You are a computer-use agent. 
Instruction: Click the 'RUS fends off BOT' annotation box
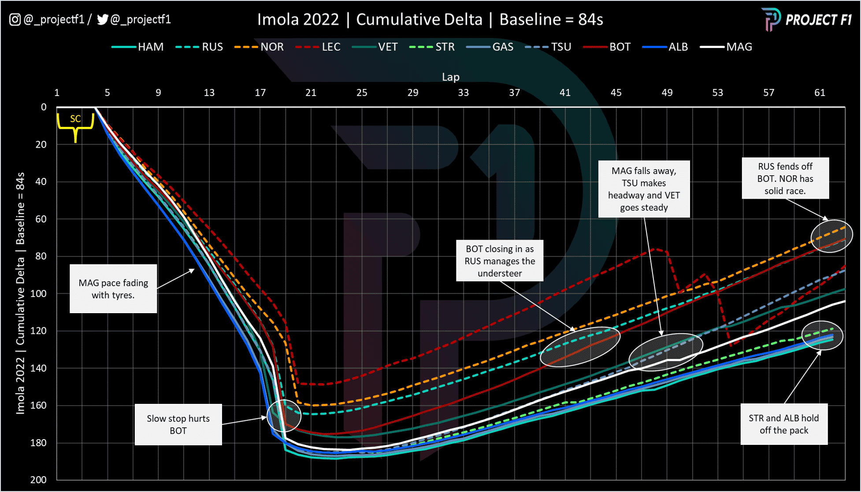coord(785,178)
